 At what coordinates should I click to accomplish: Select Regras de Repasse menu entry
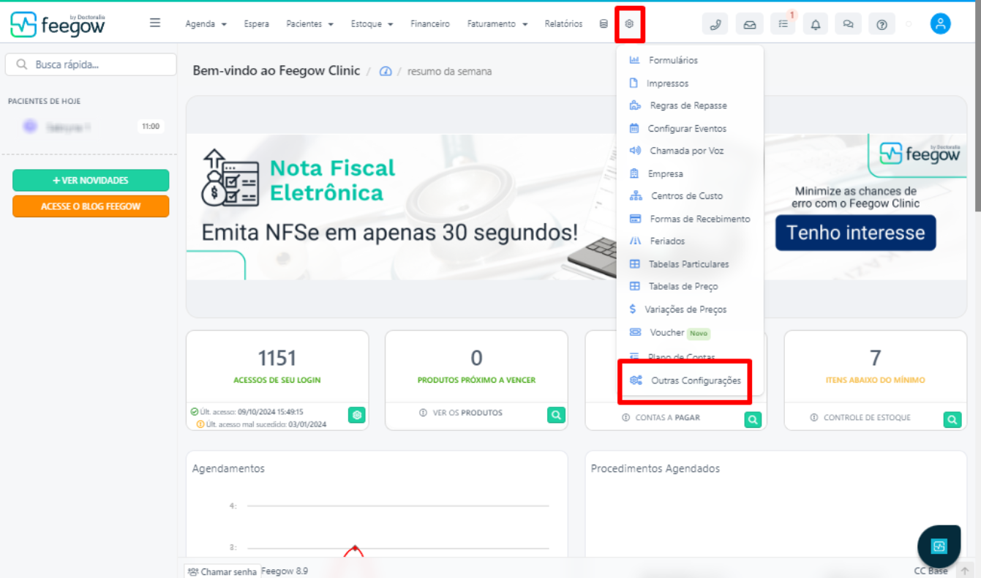[690, 105]
